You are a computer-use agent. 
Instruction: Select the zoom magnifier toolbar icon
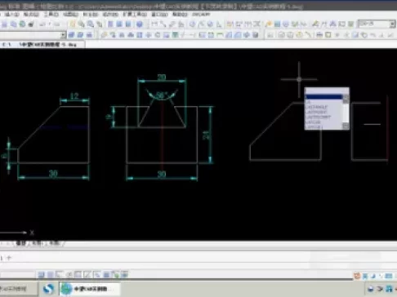pyautogui.click(x=82, y=24)
